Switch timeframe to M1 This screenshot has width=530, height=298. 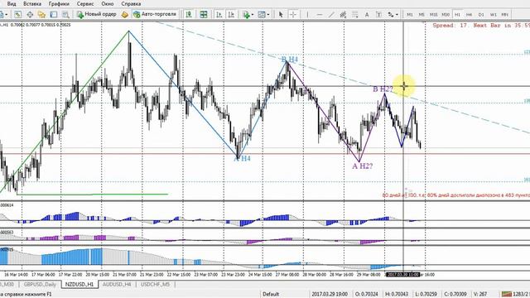(x=410, y=15)
